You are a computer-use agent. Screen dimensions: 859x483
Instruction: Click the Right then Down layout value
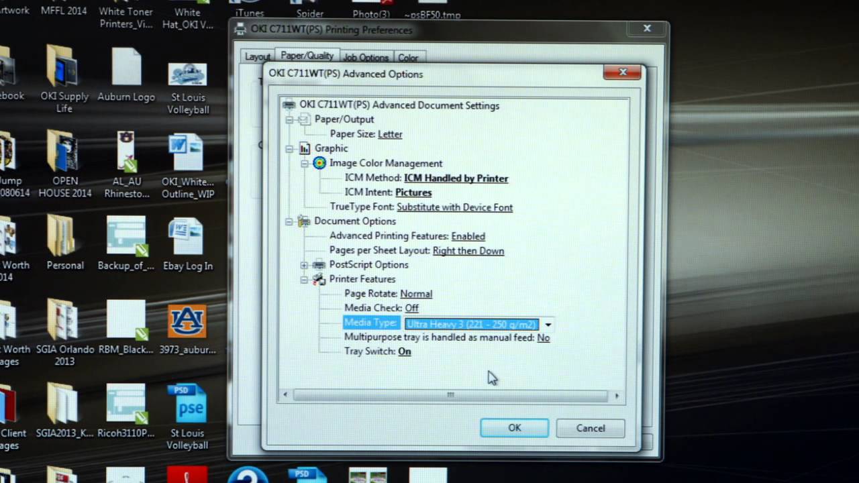point(468,251)
